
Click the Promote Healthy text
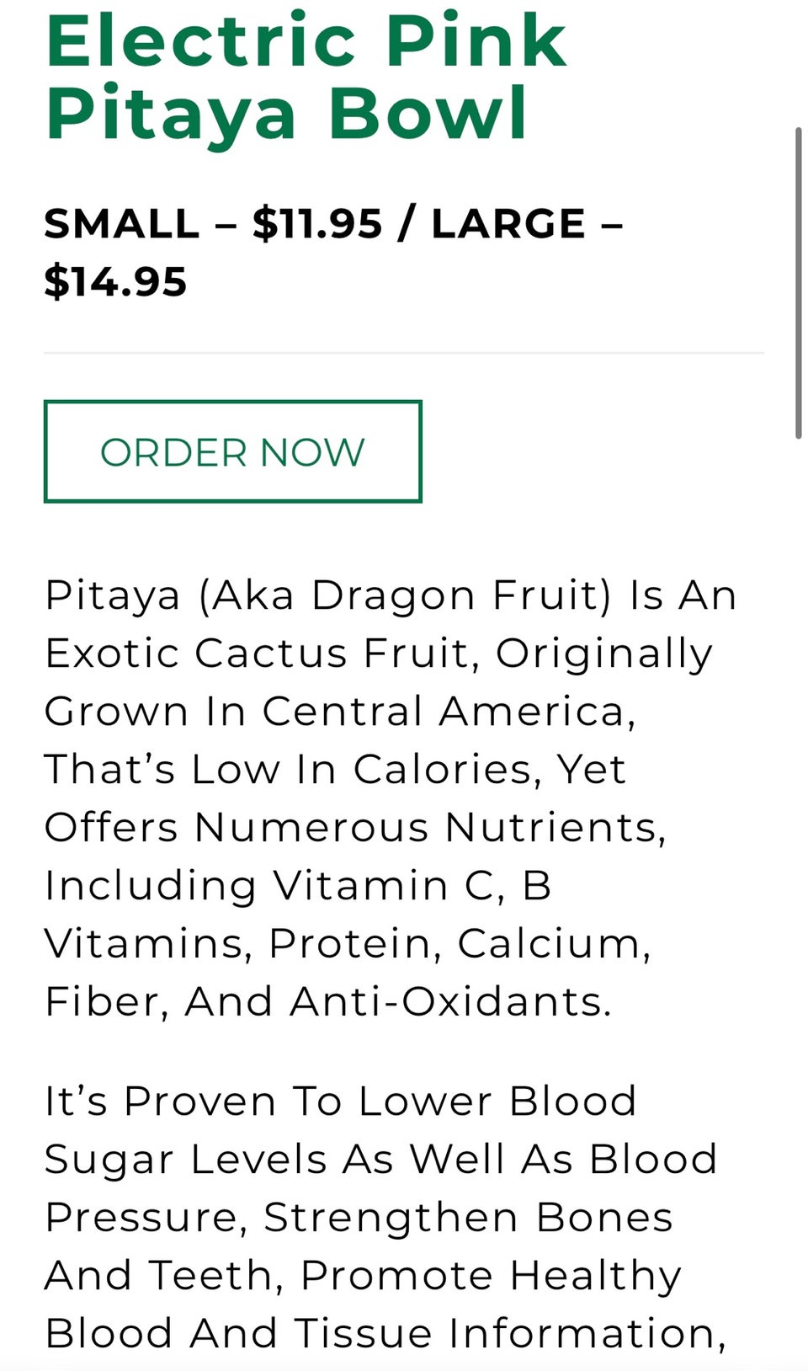491,1277
